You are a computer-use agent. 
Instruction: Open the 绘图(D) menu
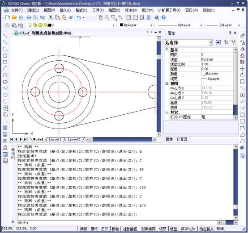point(114,10)
